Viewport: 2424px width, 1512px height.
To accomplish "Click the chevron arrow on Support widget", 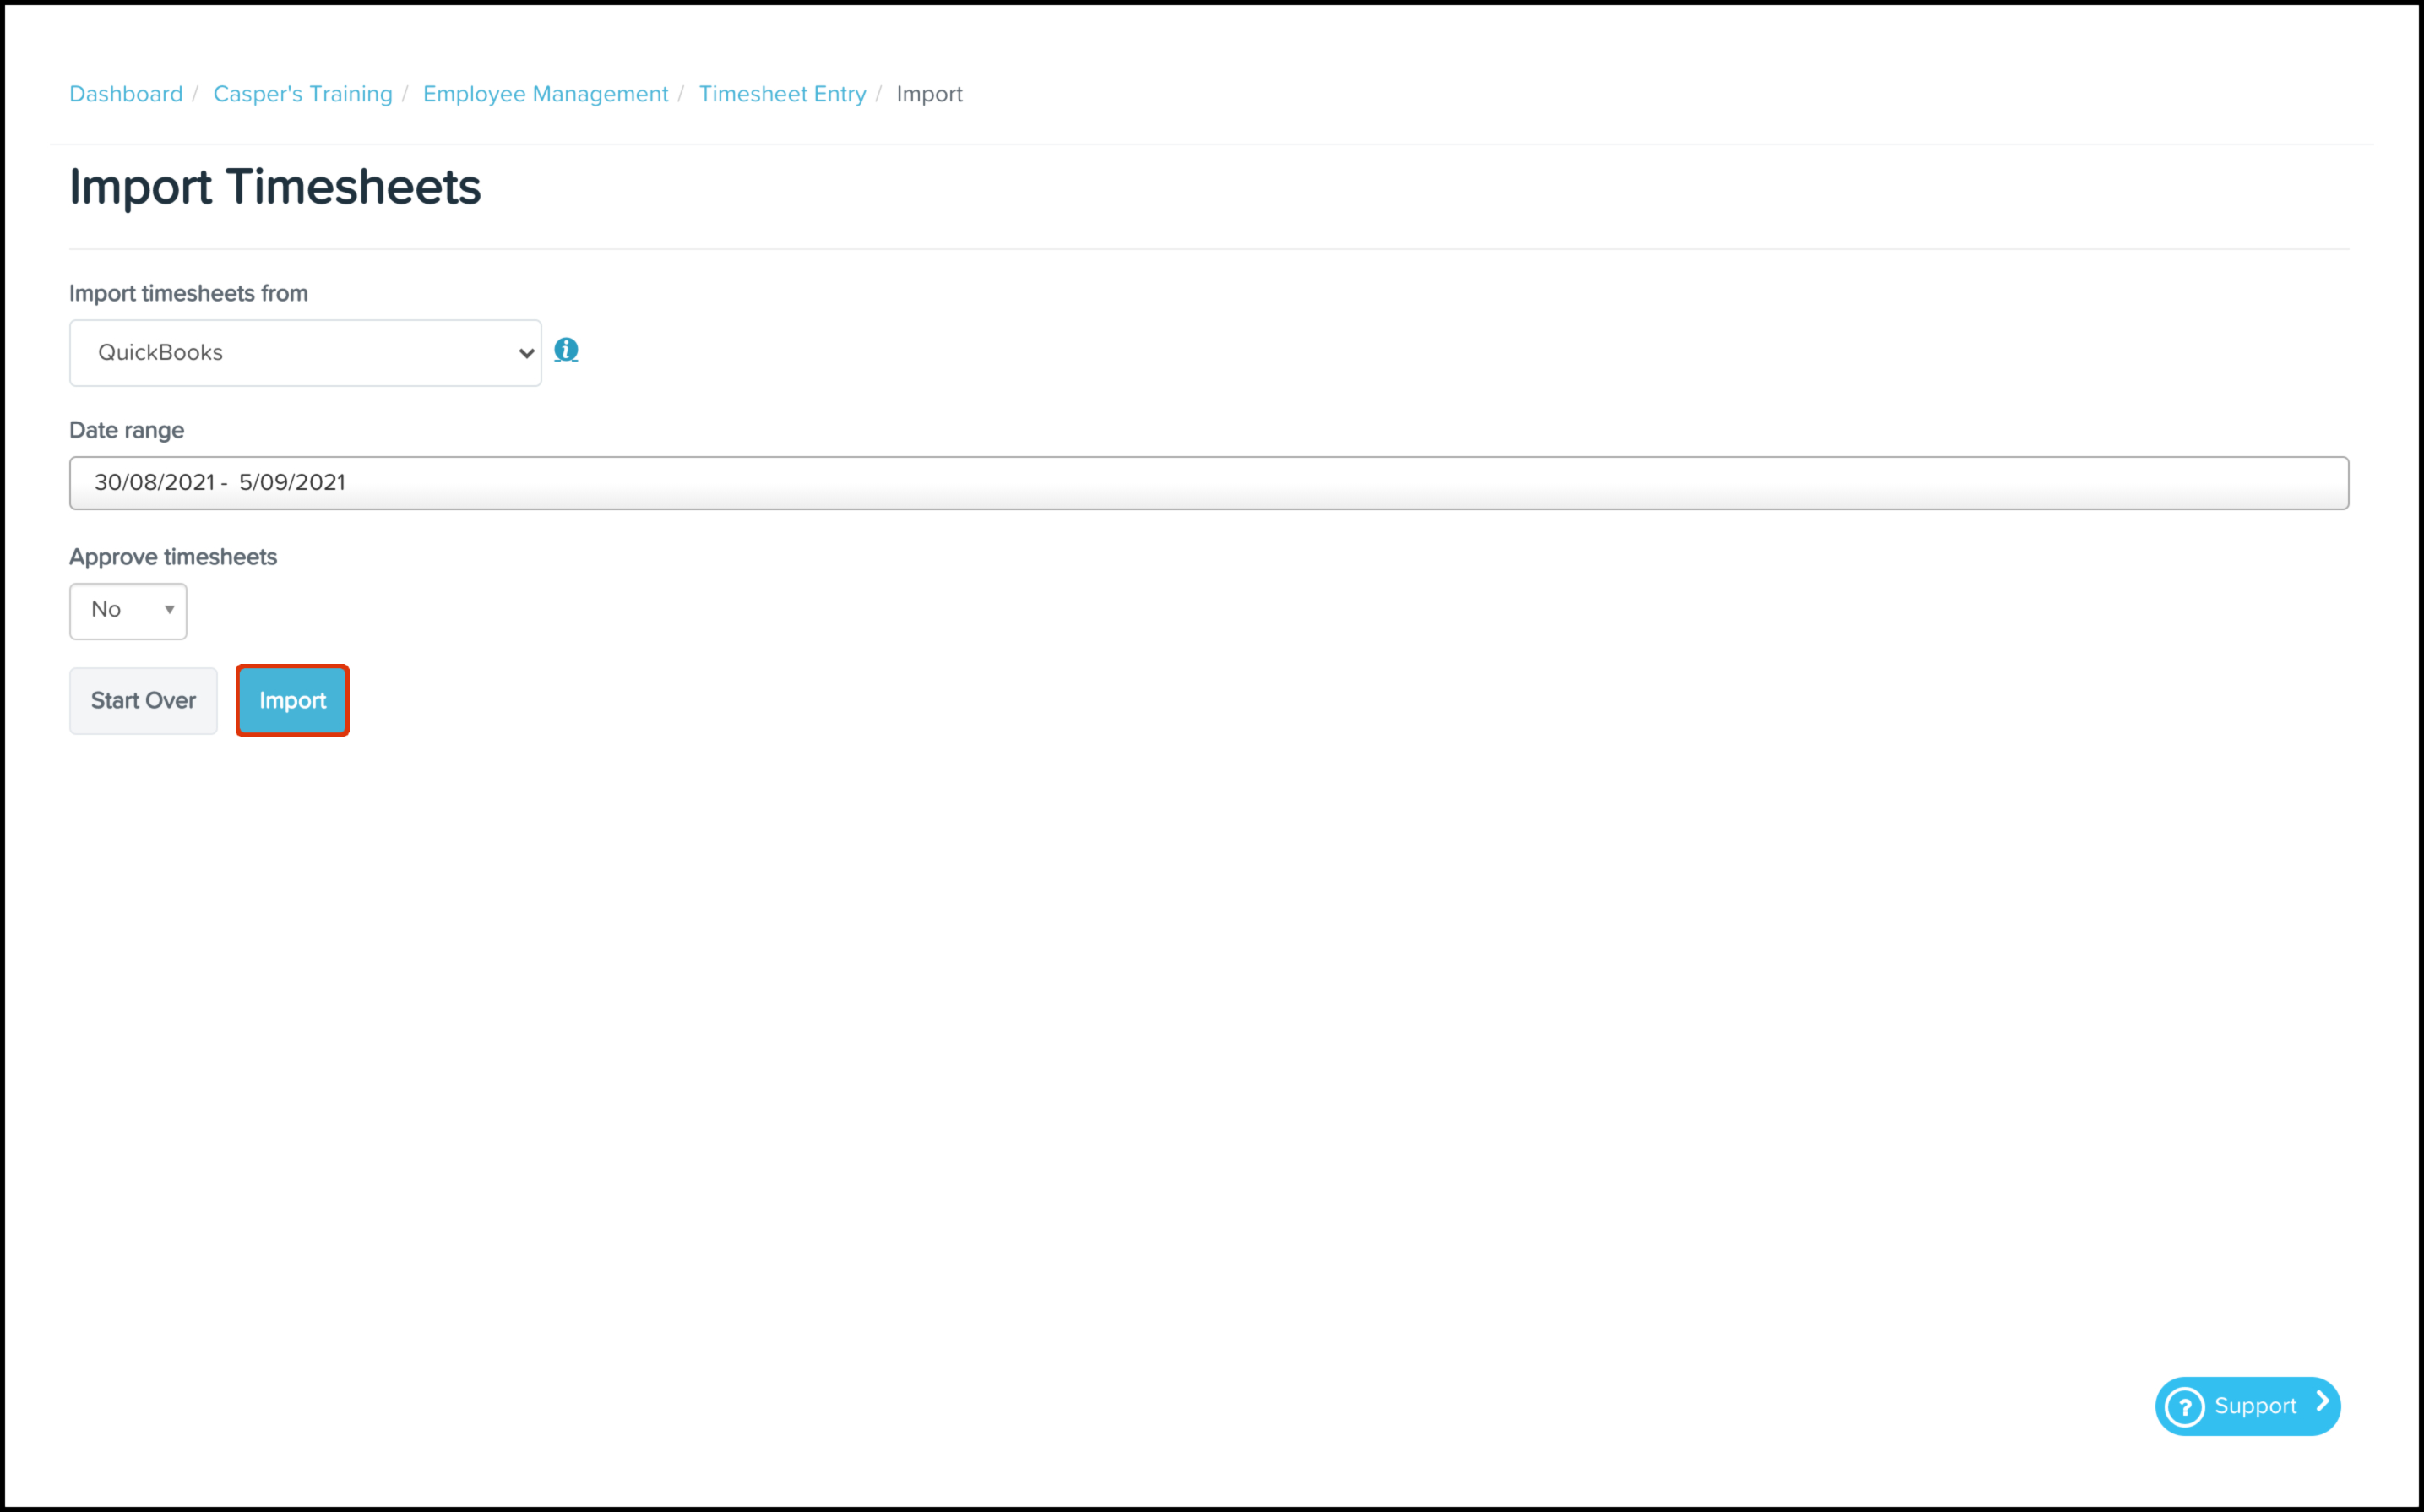I will pos(2322,1402).
